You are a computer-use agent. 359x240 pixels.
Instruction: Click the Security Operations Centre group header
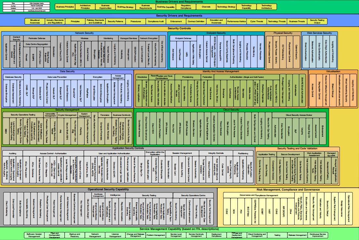tap(193, 195)
